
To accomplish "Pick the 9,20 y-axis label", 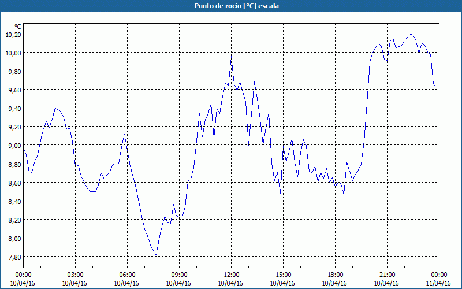I will pos(15,127).
